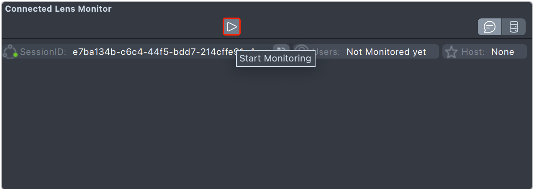534x189 pixels.
Task: Click the Host star icon
Action: 451,52
